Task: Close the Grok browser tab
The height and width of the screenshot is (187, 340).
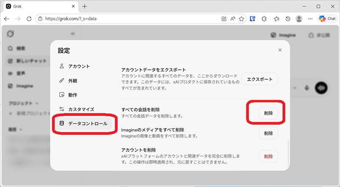Action: [73, 6]
